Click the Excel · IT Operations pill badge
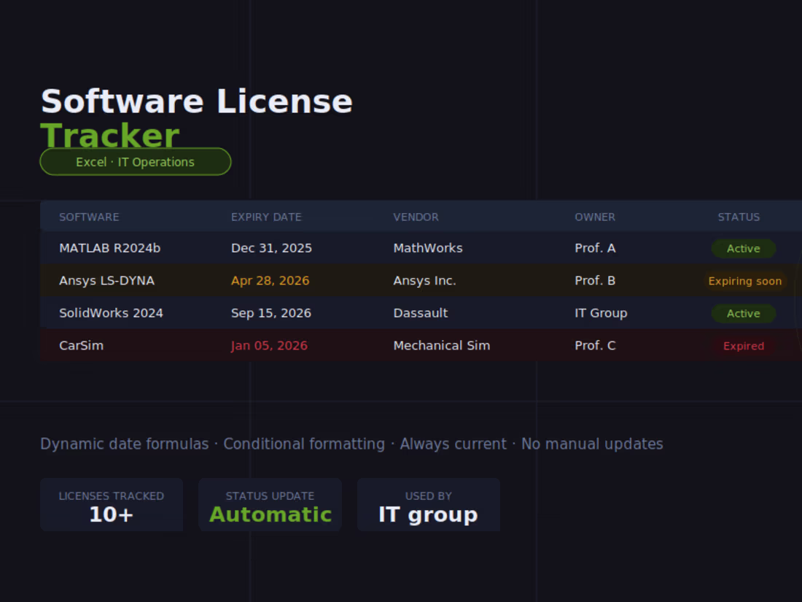Viewport: 802px width, 602px height. coord(136,162)
